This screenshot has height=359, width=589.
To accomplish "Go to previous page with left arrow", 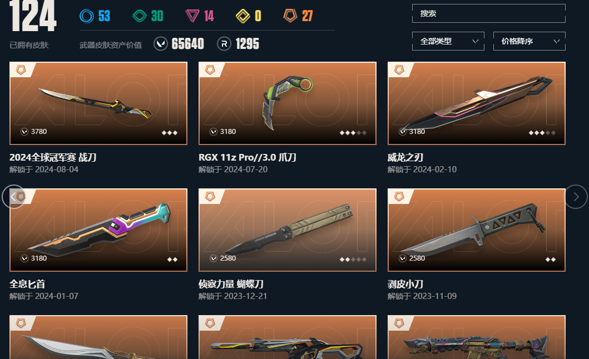I will pyautogui.click(x=13, y=197).
